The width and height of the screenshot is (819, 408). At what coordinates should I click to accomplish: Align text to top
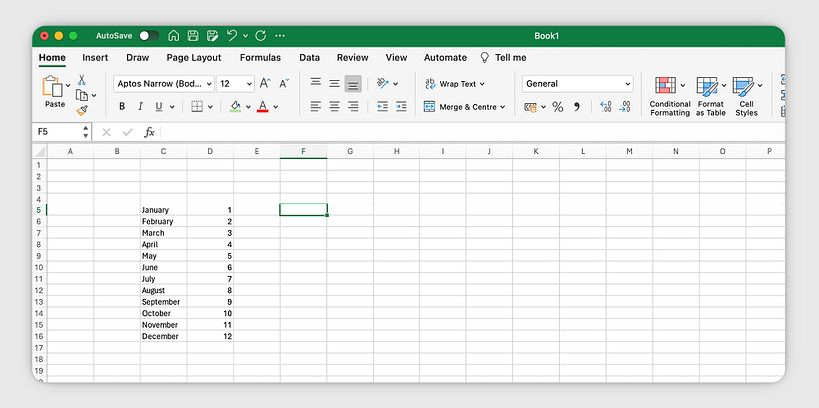pos(315,83)
